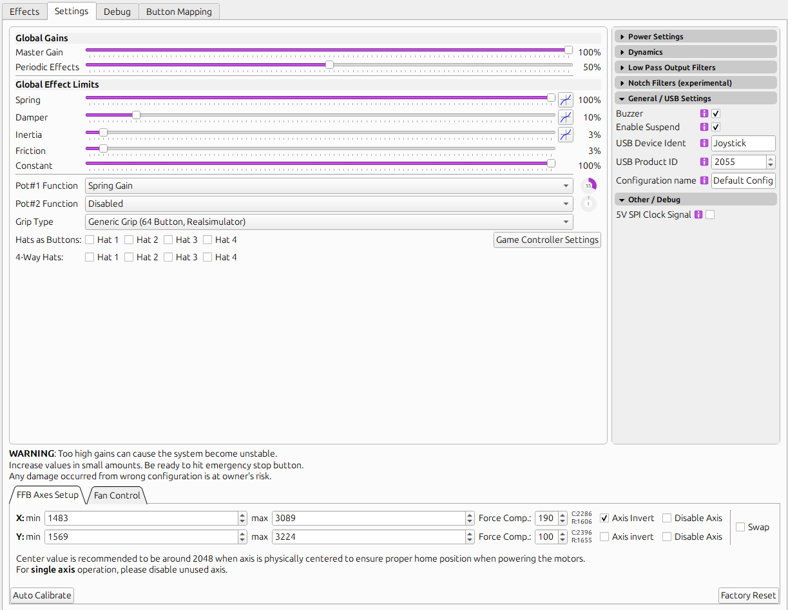Open the Debug tab

[117, 12]
